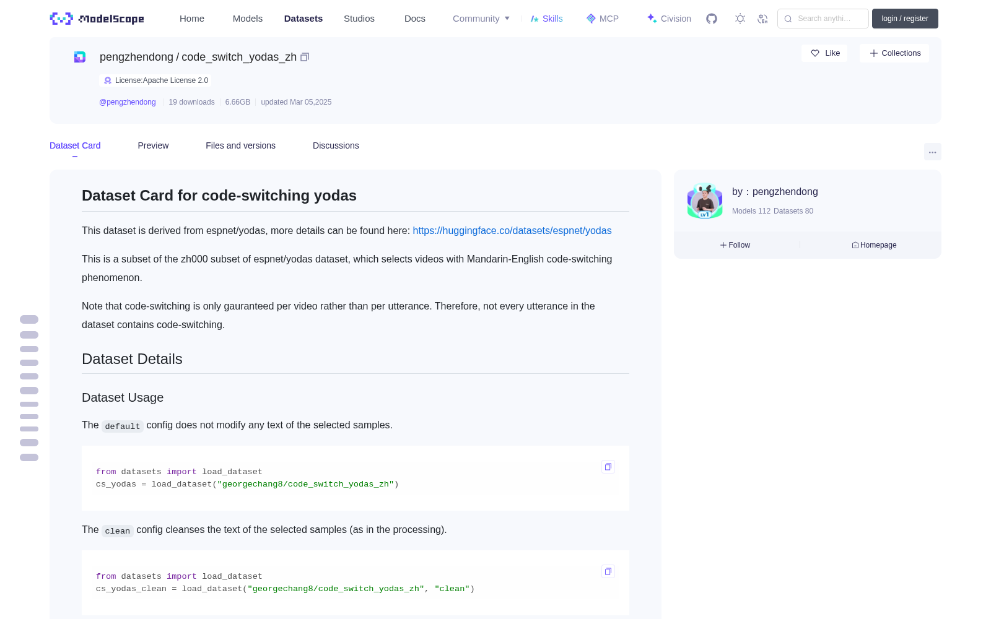Viewport: 991px width, 619px height.
Task: Expand the Community dropdown menu
Action: 481,19
